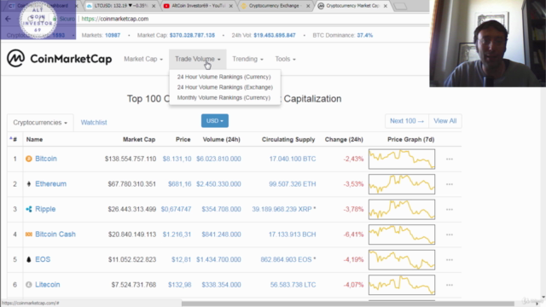This screenshot has height=307, width=546.
Task: Click the CoinMarketCap logo
Action: point(59,59)
